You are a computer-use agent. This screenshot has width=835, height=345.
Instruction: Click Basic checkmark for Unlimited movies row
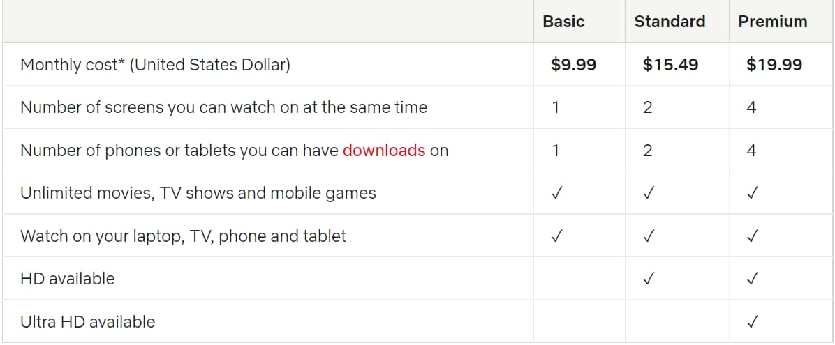point(556,193)
